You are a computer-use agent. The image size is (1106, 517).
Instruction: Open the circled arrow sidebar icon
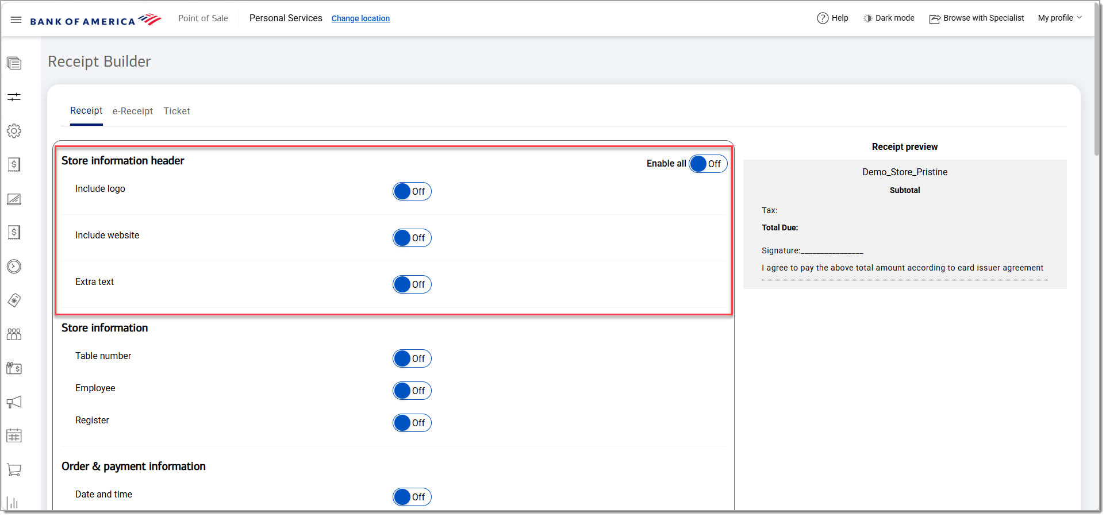(14, 267)
